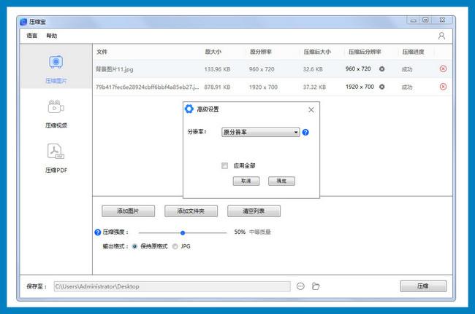Switch to 压缩PDF compression section

(56, 159)
